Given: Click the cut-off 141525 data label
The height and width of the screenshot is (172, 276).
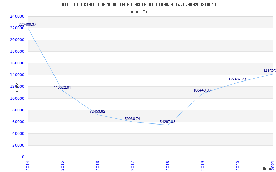Looking at the screenshot, I should 269,71.
